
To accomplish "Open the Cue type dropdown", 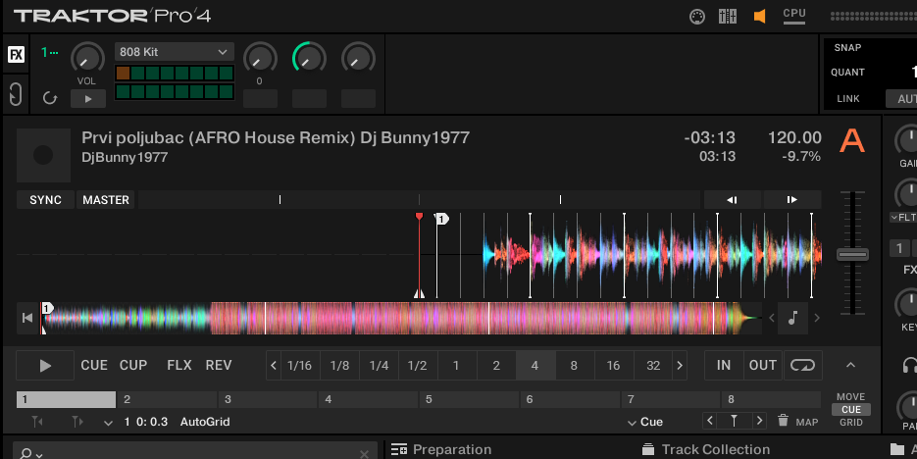I will pos(645,422).
